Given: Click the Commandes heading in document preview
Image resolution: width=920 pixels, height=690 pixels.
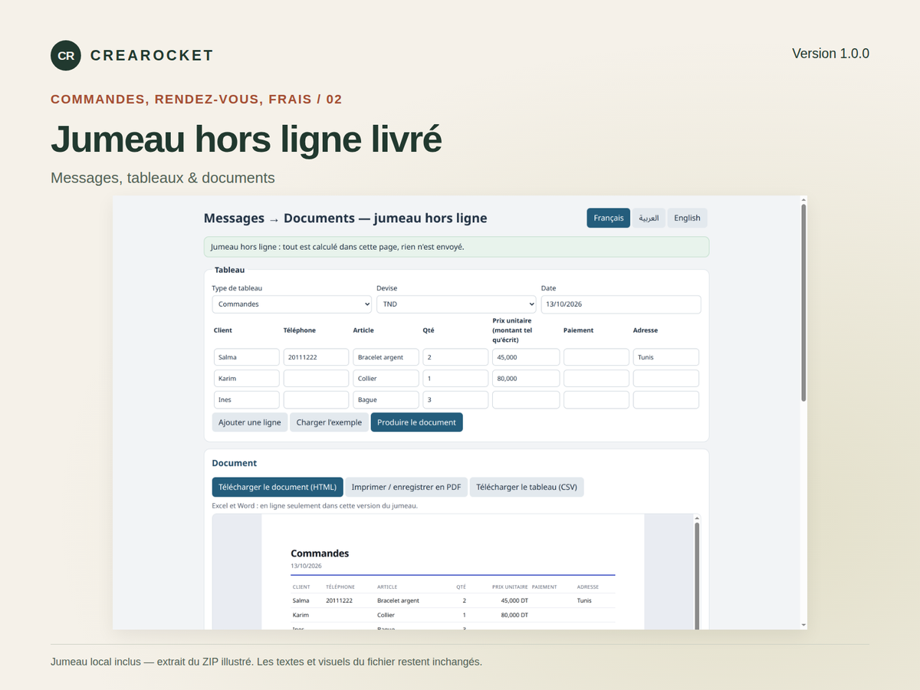Looking at the screenshot, I should click(320, 553).
